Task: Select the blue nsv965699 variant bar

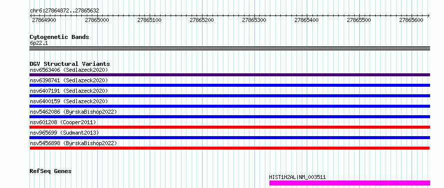Action: tap(229, 138)
